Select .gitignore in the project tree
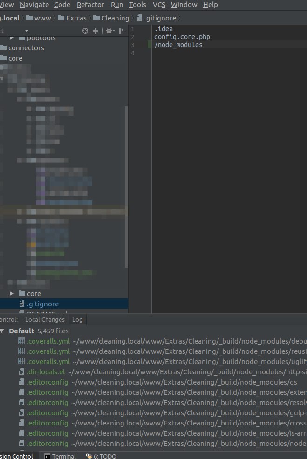This screenshot has height=459, width=307. coord(43,304)
